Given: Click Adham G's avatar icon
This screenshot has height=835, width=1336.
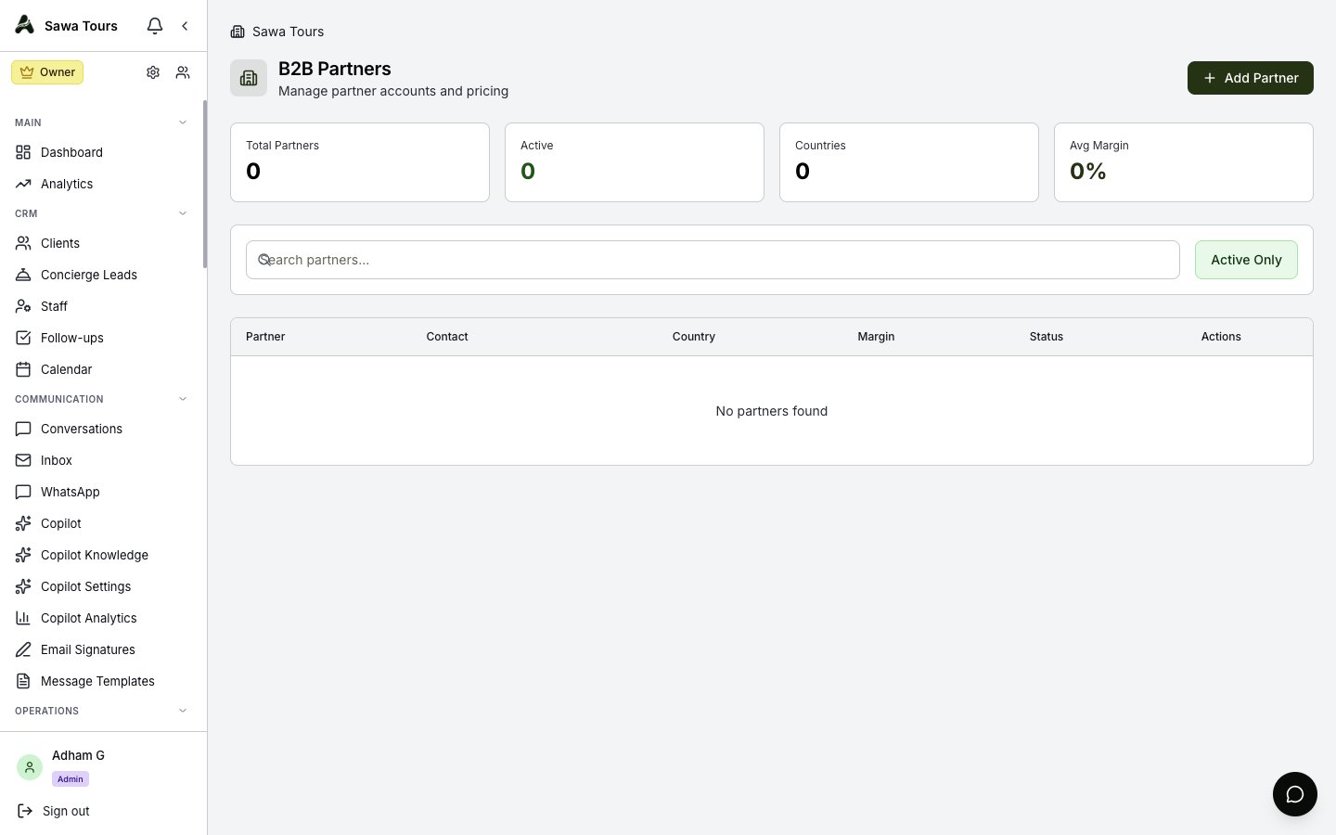Looking at the screenshot, I should tap(30, 767).
